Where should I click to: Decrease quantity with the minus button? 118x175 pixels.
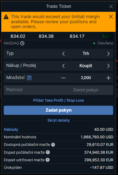63,78
